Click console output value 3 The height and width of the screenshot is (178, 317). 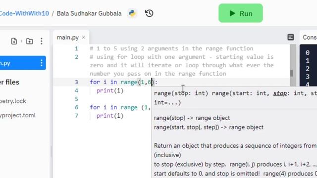click(x=308, y=77)
